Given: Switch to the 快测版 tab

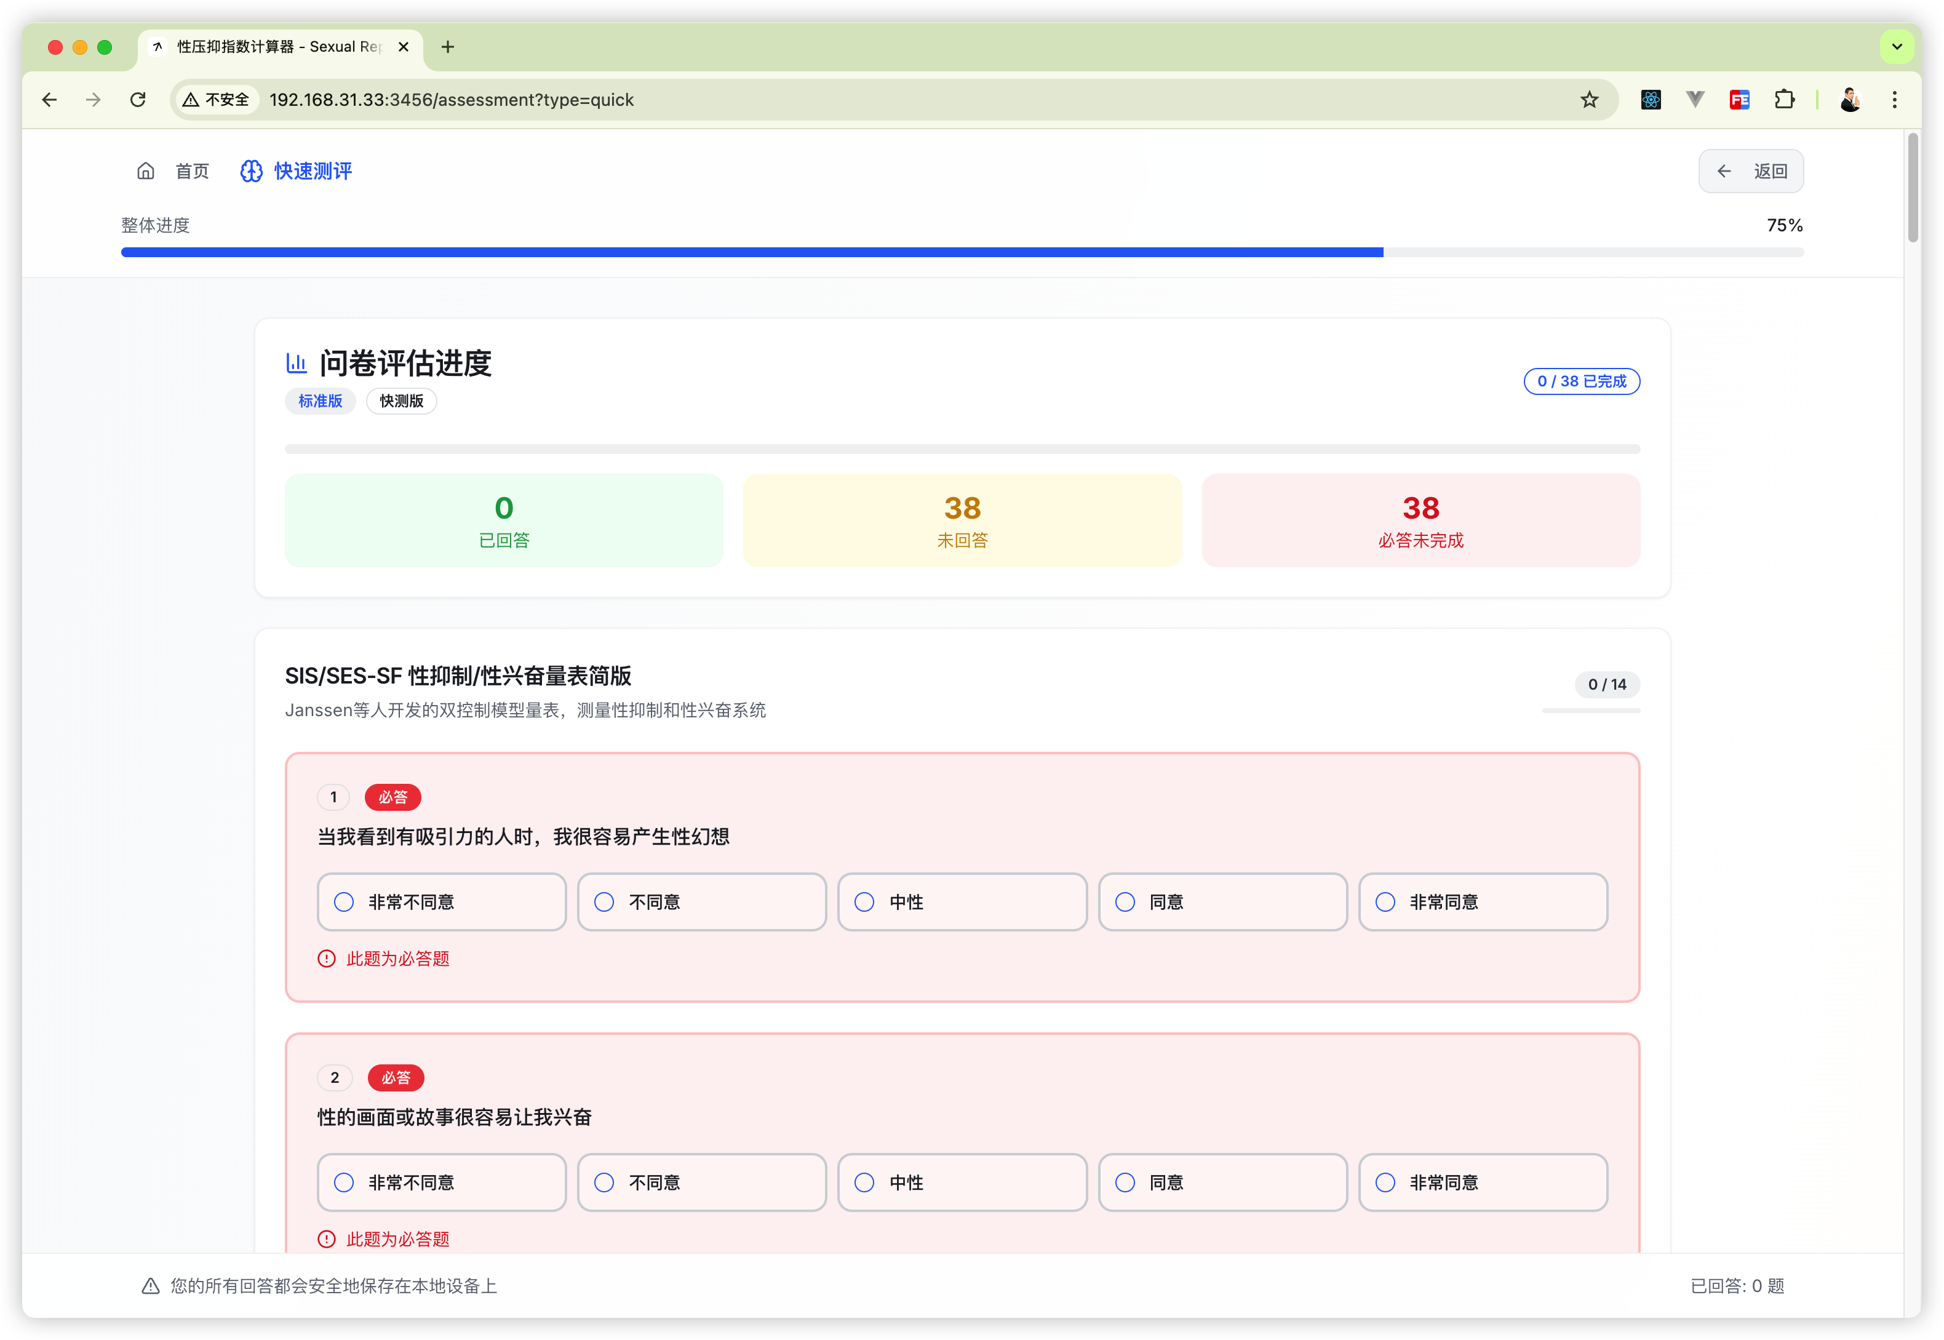Looking at the screenshot, I should point(401,401).
